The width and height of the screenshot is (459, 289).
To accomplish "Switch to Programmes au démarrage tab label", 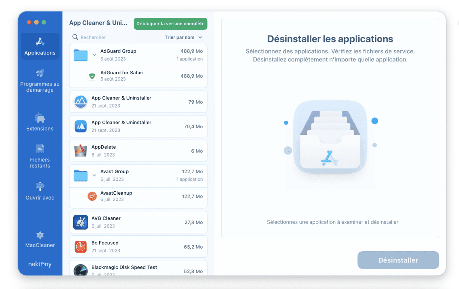I will 40,87.
